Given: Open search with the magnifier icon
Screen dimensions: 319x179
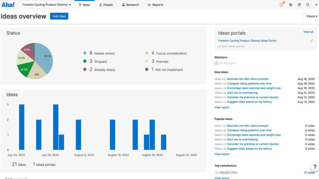Looking at the screenshot, I should [x=308, y=5].
